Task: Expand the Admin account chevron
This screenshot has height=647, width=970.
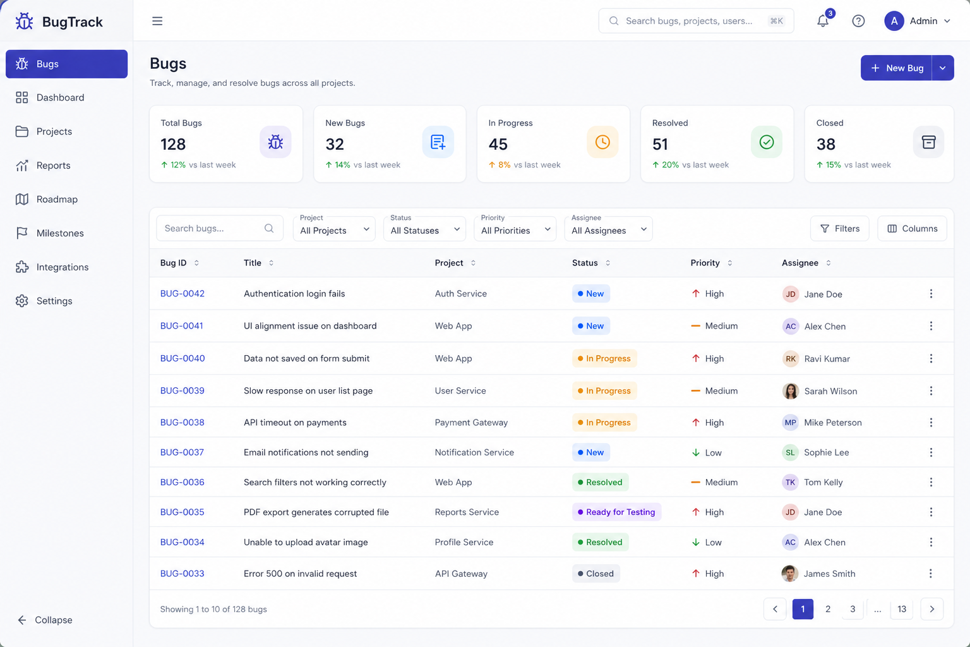Action: [x=947, y=21]
